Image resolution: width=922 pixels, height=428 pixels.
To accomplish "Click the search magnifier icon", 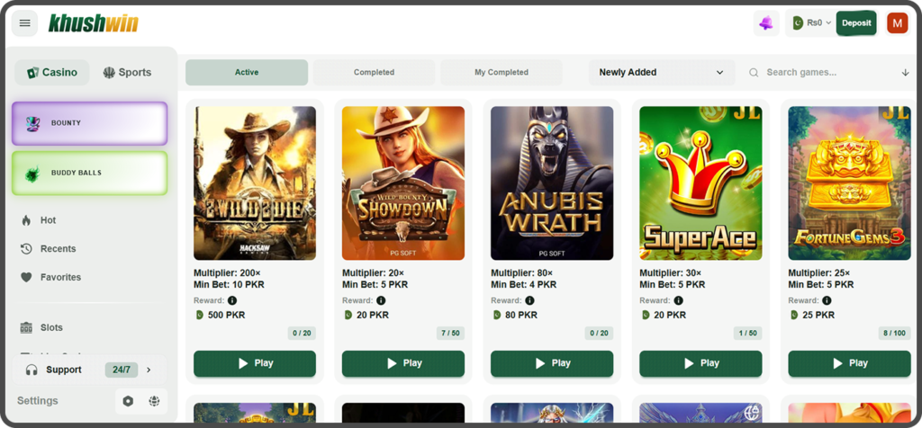I will coord(754,72).
